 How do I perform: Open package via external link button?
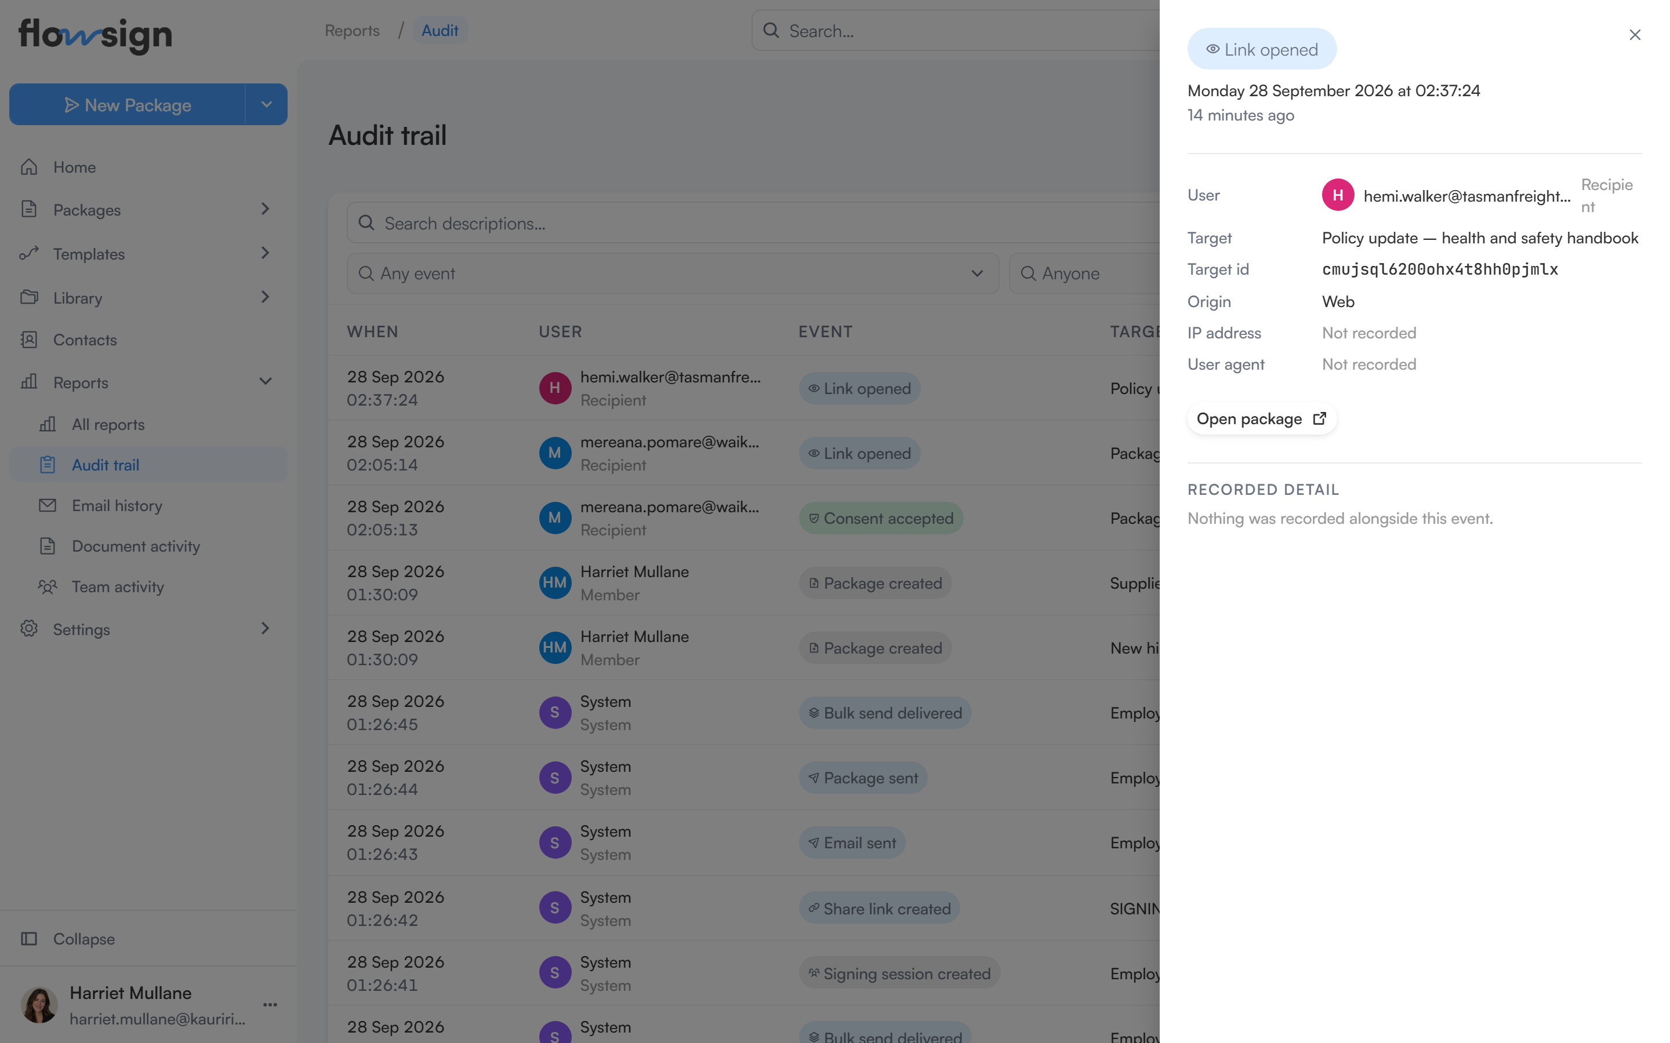[x=1261, y=419]
